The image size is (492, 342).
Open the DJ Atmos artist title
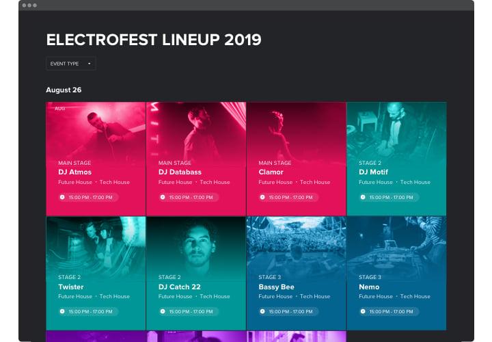pyautogui.click(x=74, y=172)
